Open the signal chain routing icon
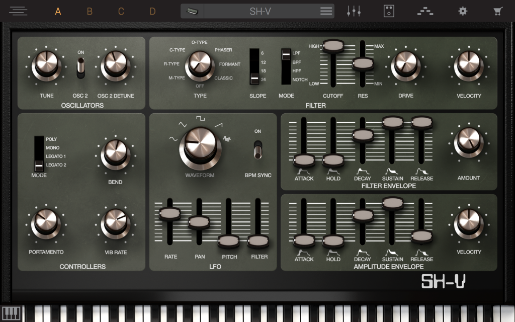 [x=425, y=11]
